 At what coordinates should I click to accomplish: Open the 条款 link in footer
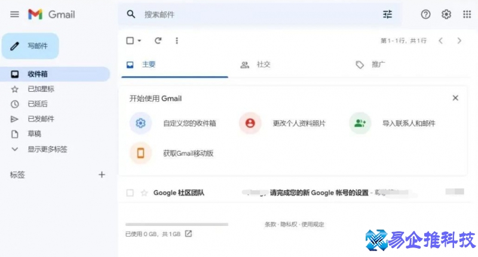270,224
